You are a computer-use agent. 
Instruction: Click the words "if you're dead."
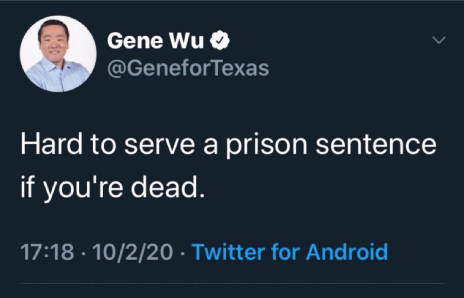tap(112, 188)
